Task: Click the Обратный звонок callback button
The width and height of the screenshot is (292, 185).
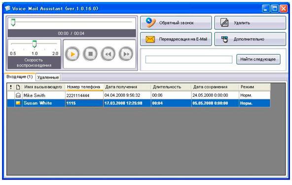Action: [176, 23]
